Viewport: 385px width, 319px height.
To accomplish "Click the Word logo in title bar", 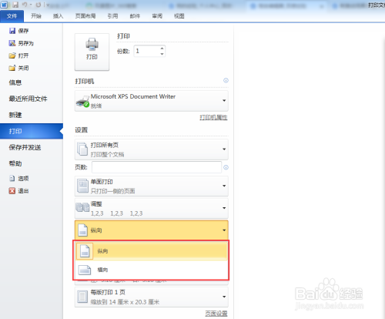I will pyautogui.click(x=5, y=5).
